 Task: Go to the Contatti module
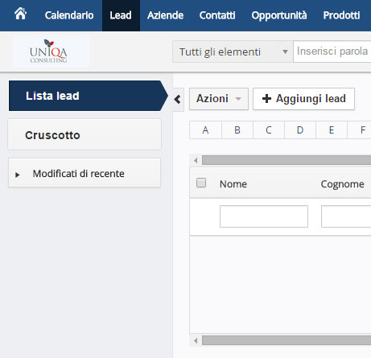[x=217, y=15]
